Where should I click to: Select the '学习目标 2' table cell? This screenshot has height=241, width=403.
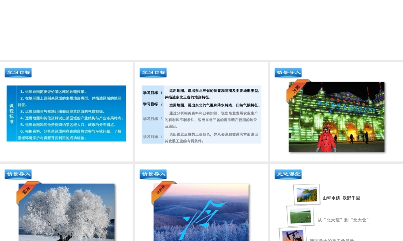pyautogui.click(x=153, y=104)
